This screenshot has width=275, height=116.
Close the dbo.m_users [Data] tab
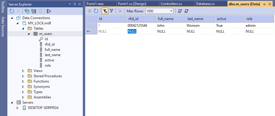(270, 4)
